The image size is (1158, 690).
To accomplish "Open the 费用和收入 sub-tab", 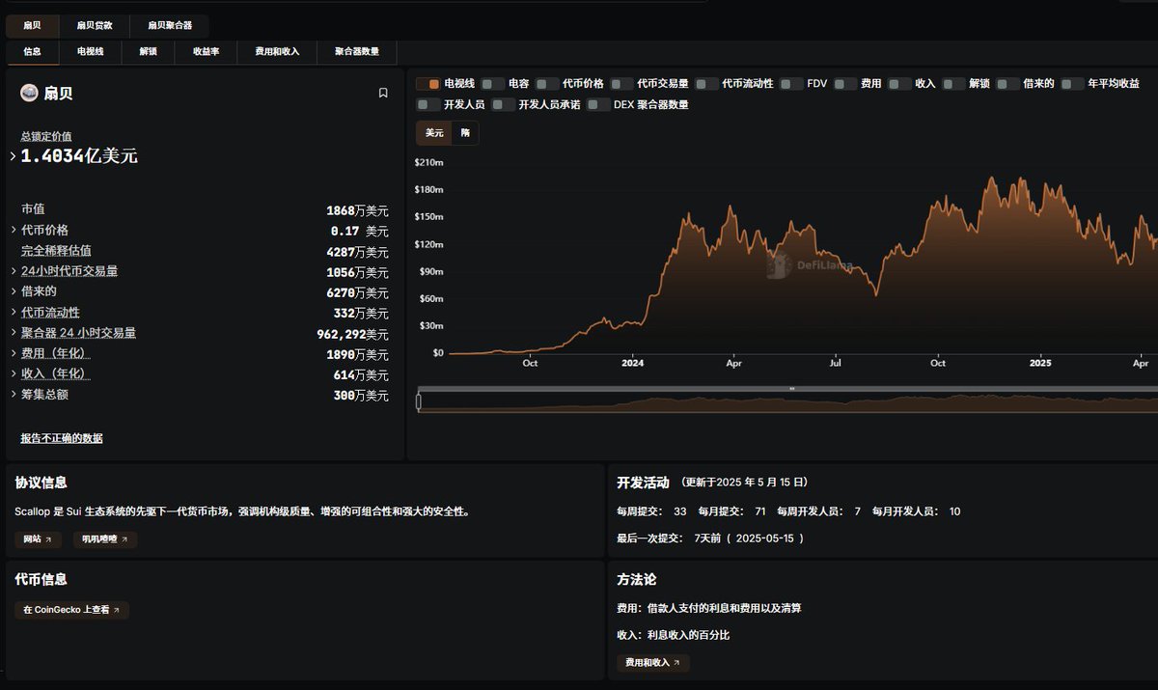I will click(277, 51).
